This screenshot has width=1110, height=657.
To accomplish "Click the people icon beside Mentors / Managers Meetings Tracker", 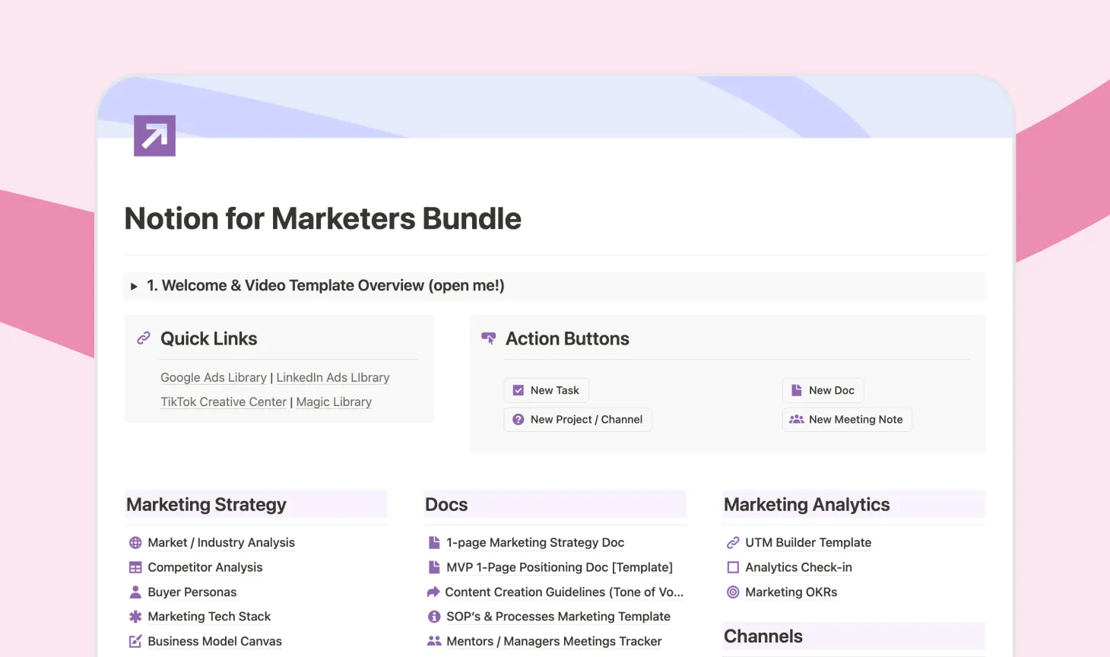I will (433, 641).
